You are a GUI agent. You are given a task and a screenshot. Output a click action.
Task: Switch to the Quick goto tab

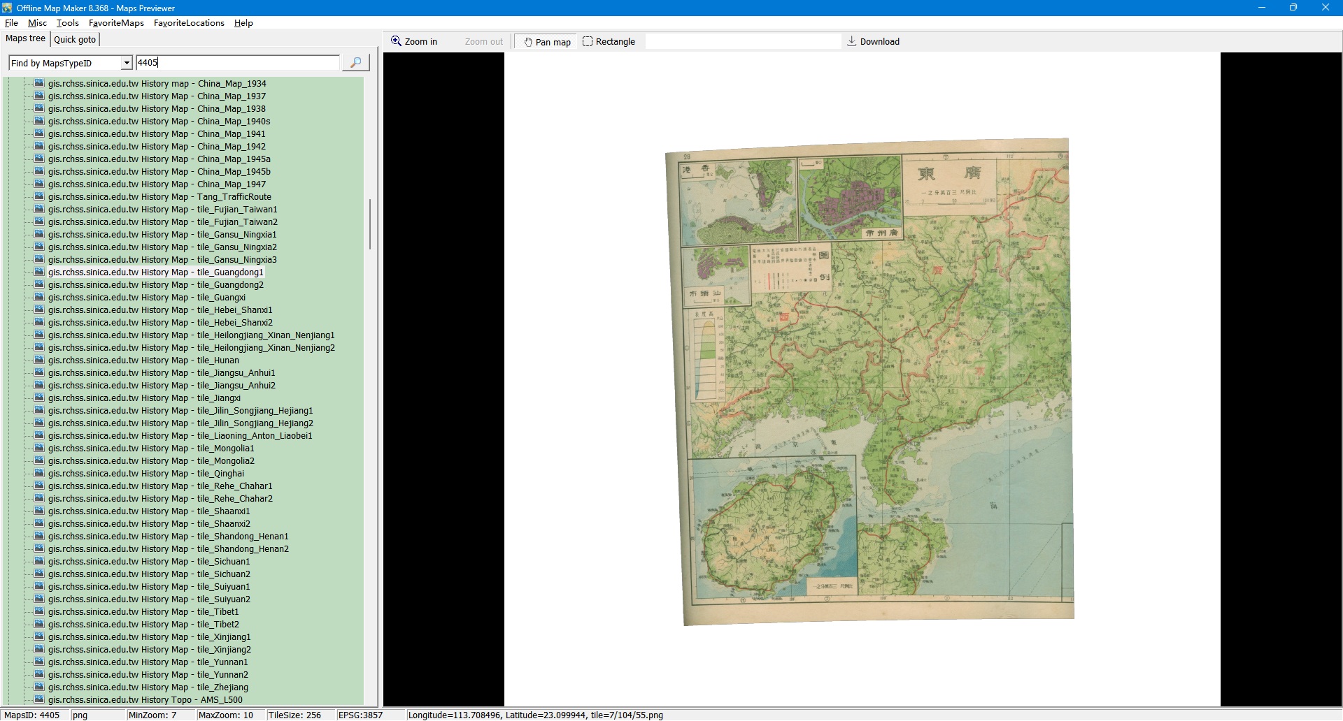(x=75, y=40)
